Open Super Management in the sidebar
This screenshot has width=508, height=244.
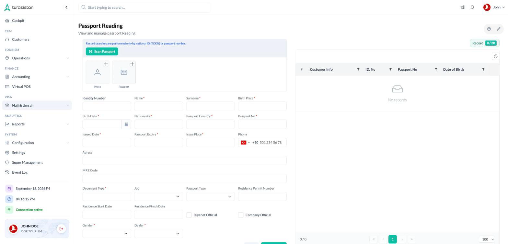click(x=37, y=163)
